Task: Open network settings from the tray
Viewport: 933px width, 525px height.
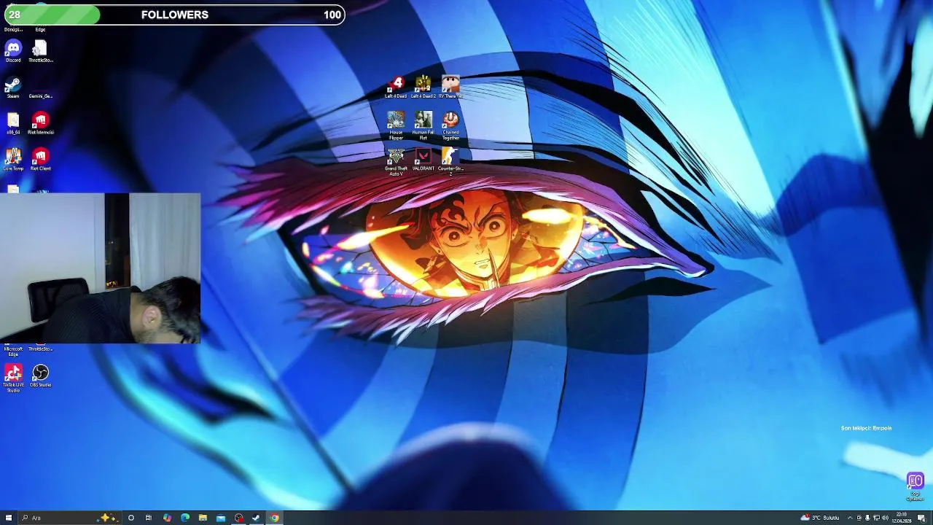Action: 876,518
